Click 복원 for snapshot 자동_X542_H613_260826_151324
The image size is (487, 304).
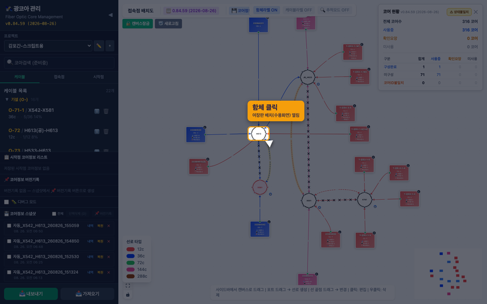[x=100, y=272]
